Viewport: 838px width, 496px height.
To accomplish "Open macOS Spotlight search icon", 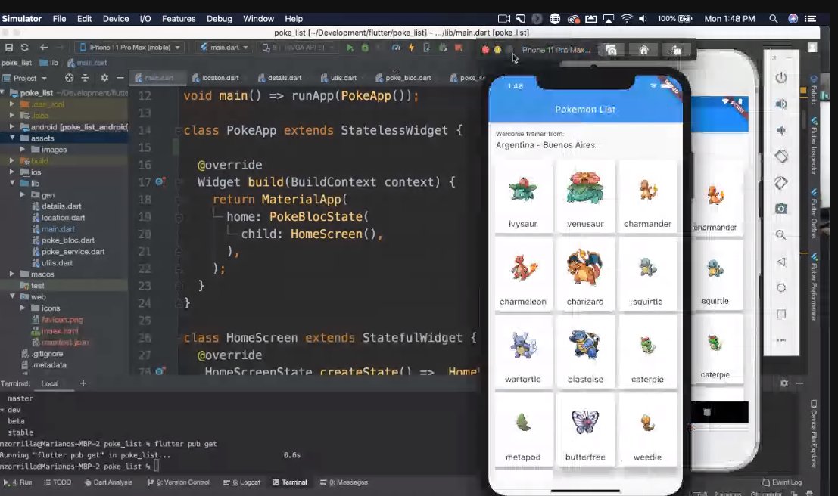I will tap(773, 19).
